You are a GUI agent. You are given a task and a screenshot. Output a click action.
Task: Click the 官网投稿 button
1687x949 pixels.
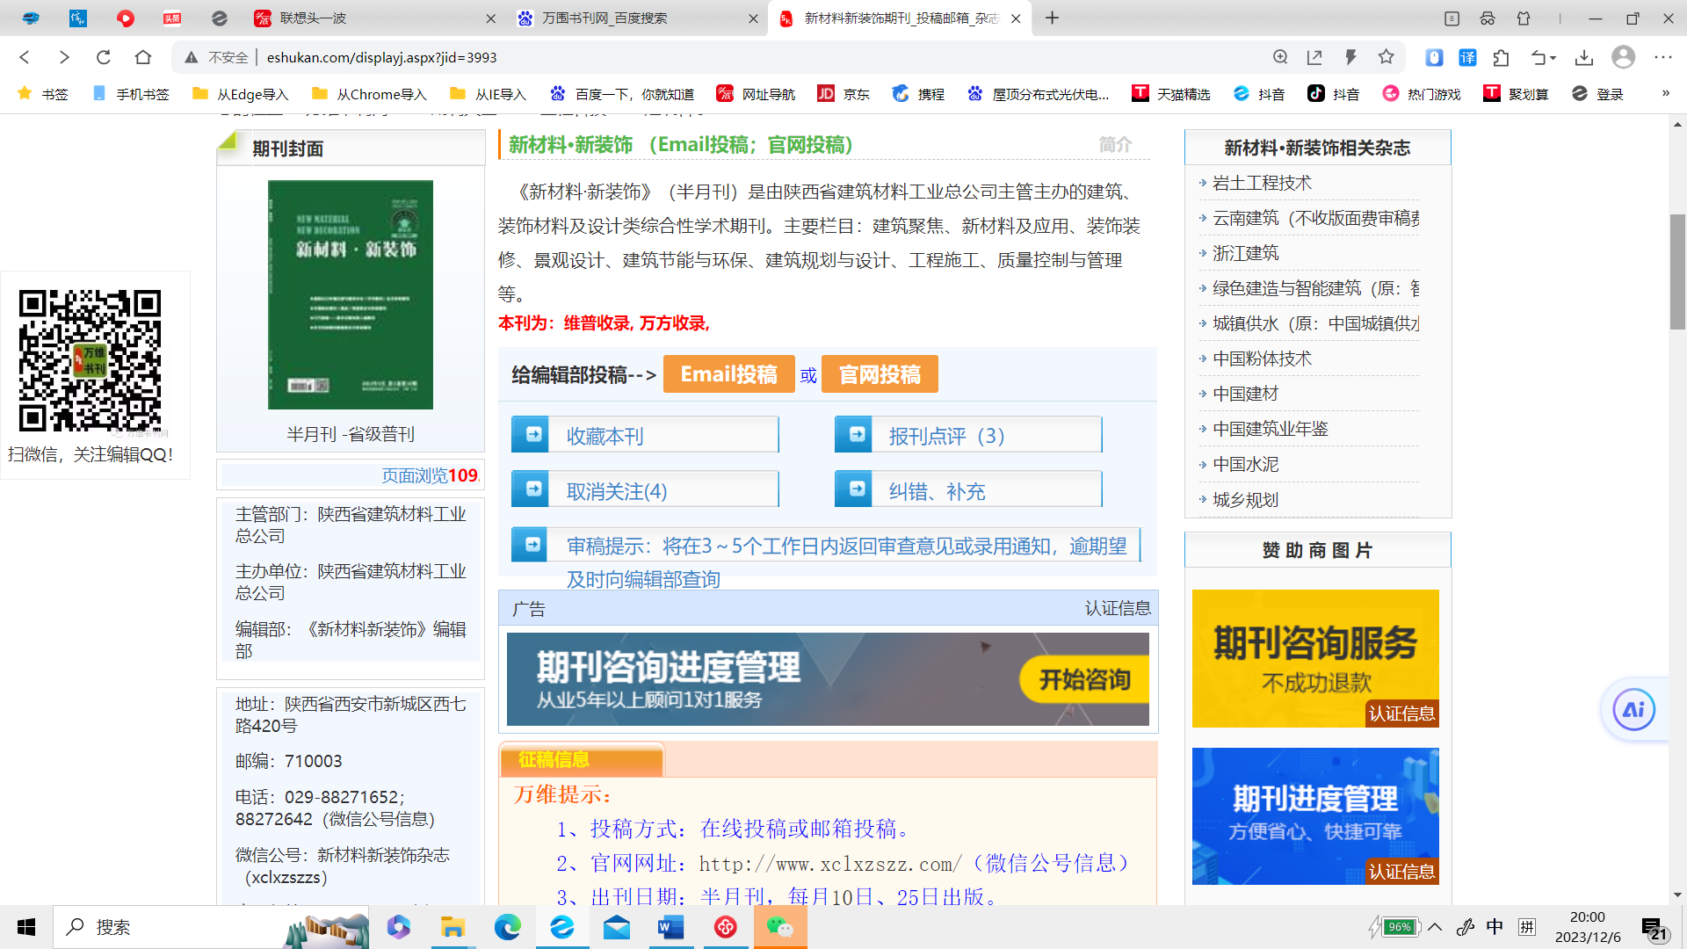pyautogui.click(x=880, y=374)
